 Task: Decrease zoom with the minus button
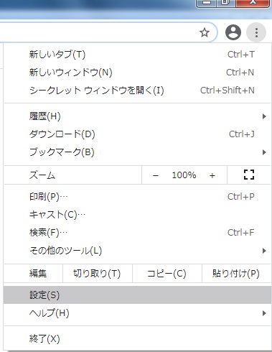156,175
